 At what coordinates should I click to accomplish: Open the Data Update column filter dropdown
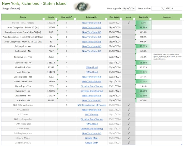tap(121, 19)
